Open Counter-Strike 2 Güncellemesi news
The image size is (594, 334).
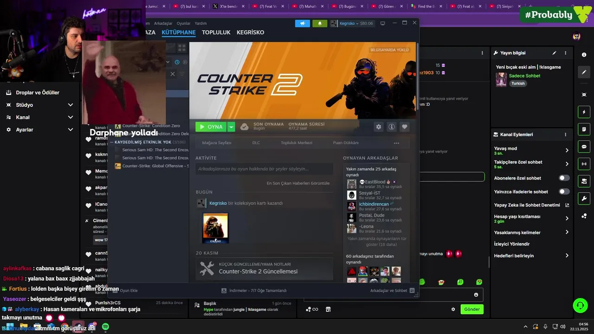click(258, 271)
